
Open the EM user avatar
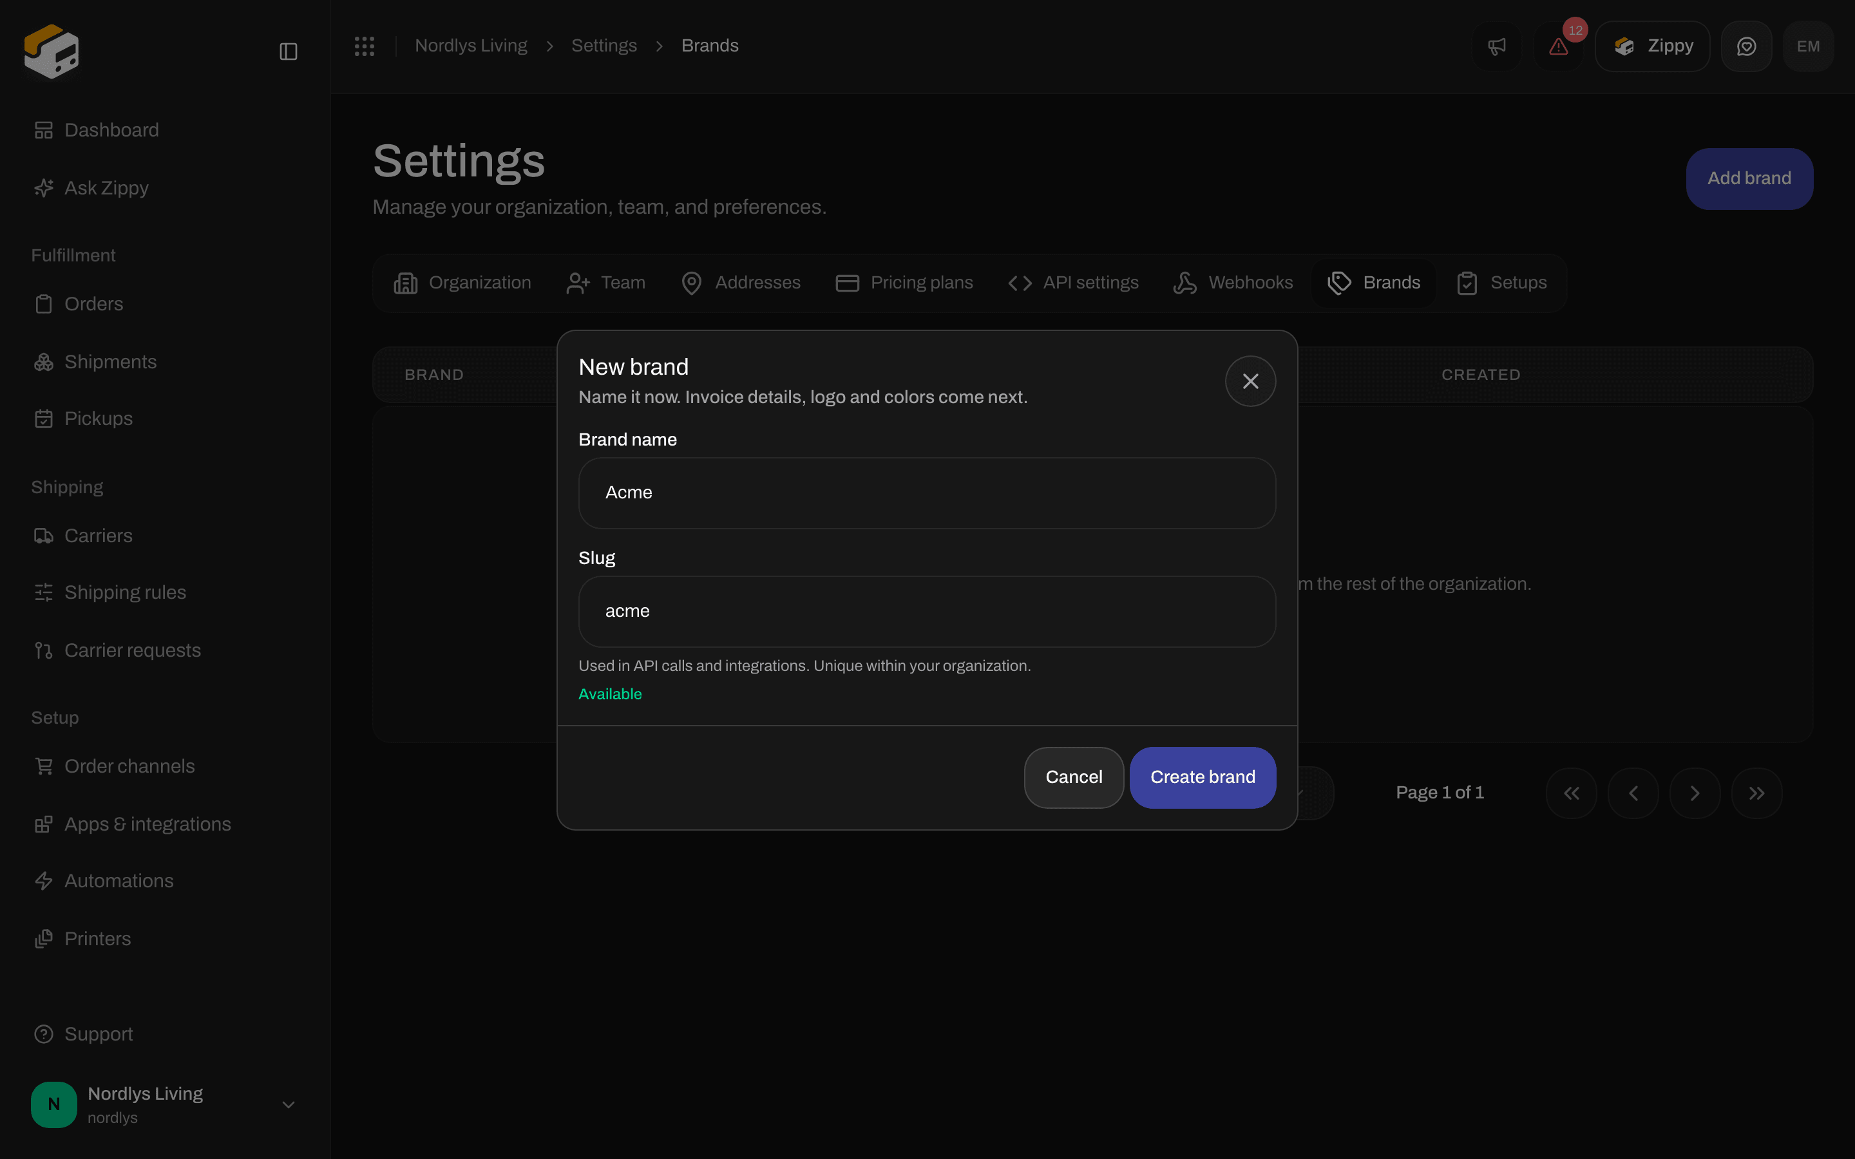[1808, 46]
